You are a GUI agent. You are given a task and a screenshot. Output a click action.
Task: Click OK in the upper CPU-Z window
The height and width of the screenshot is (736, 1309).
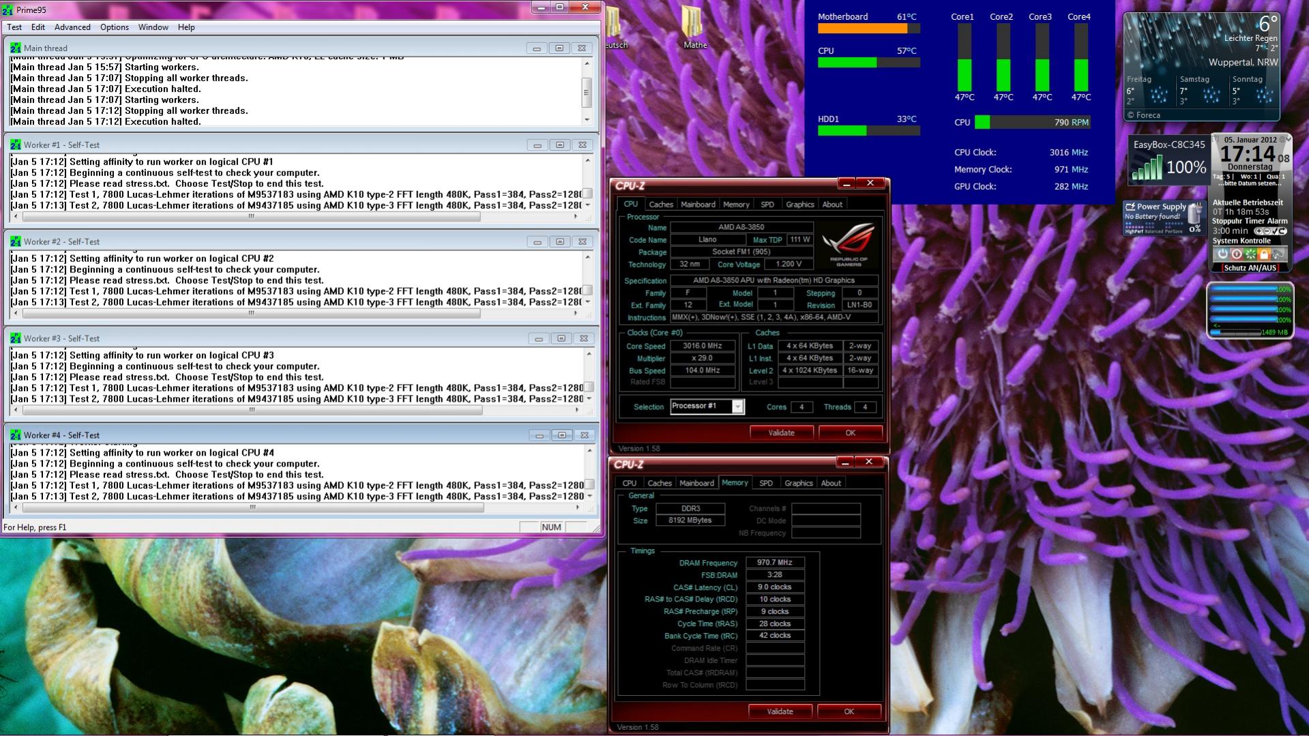point(850,432)
